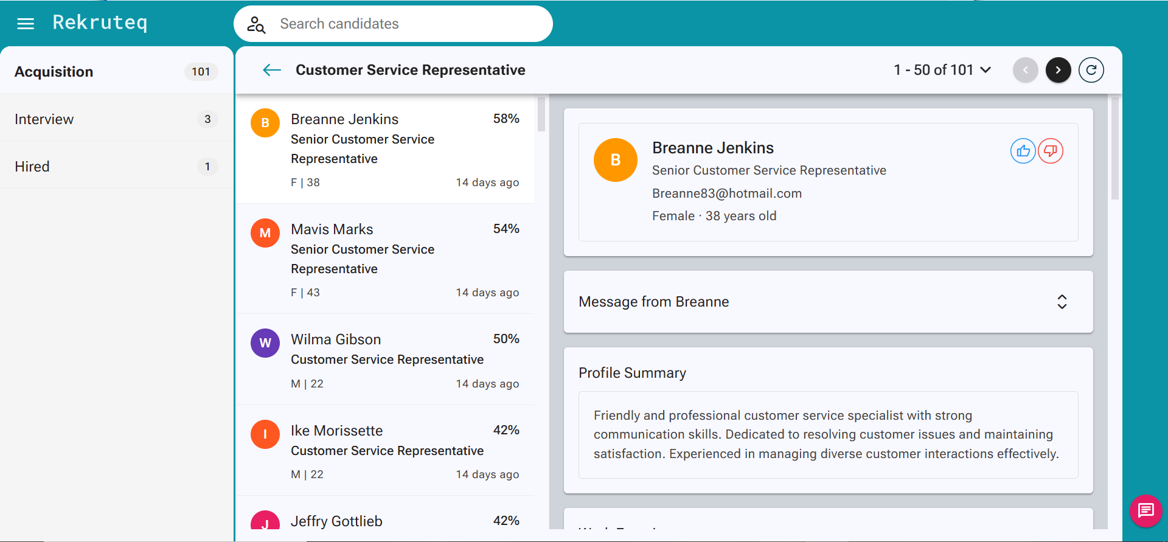The image size is (1168, 542).
Task: Refresh the candidate list
Action: [1091, 70]
